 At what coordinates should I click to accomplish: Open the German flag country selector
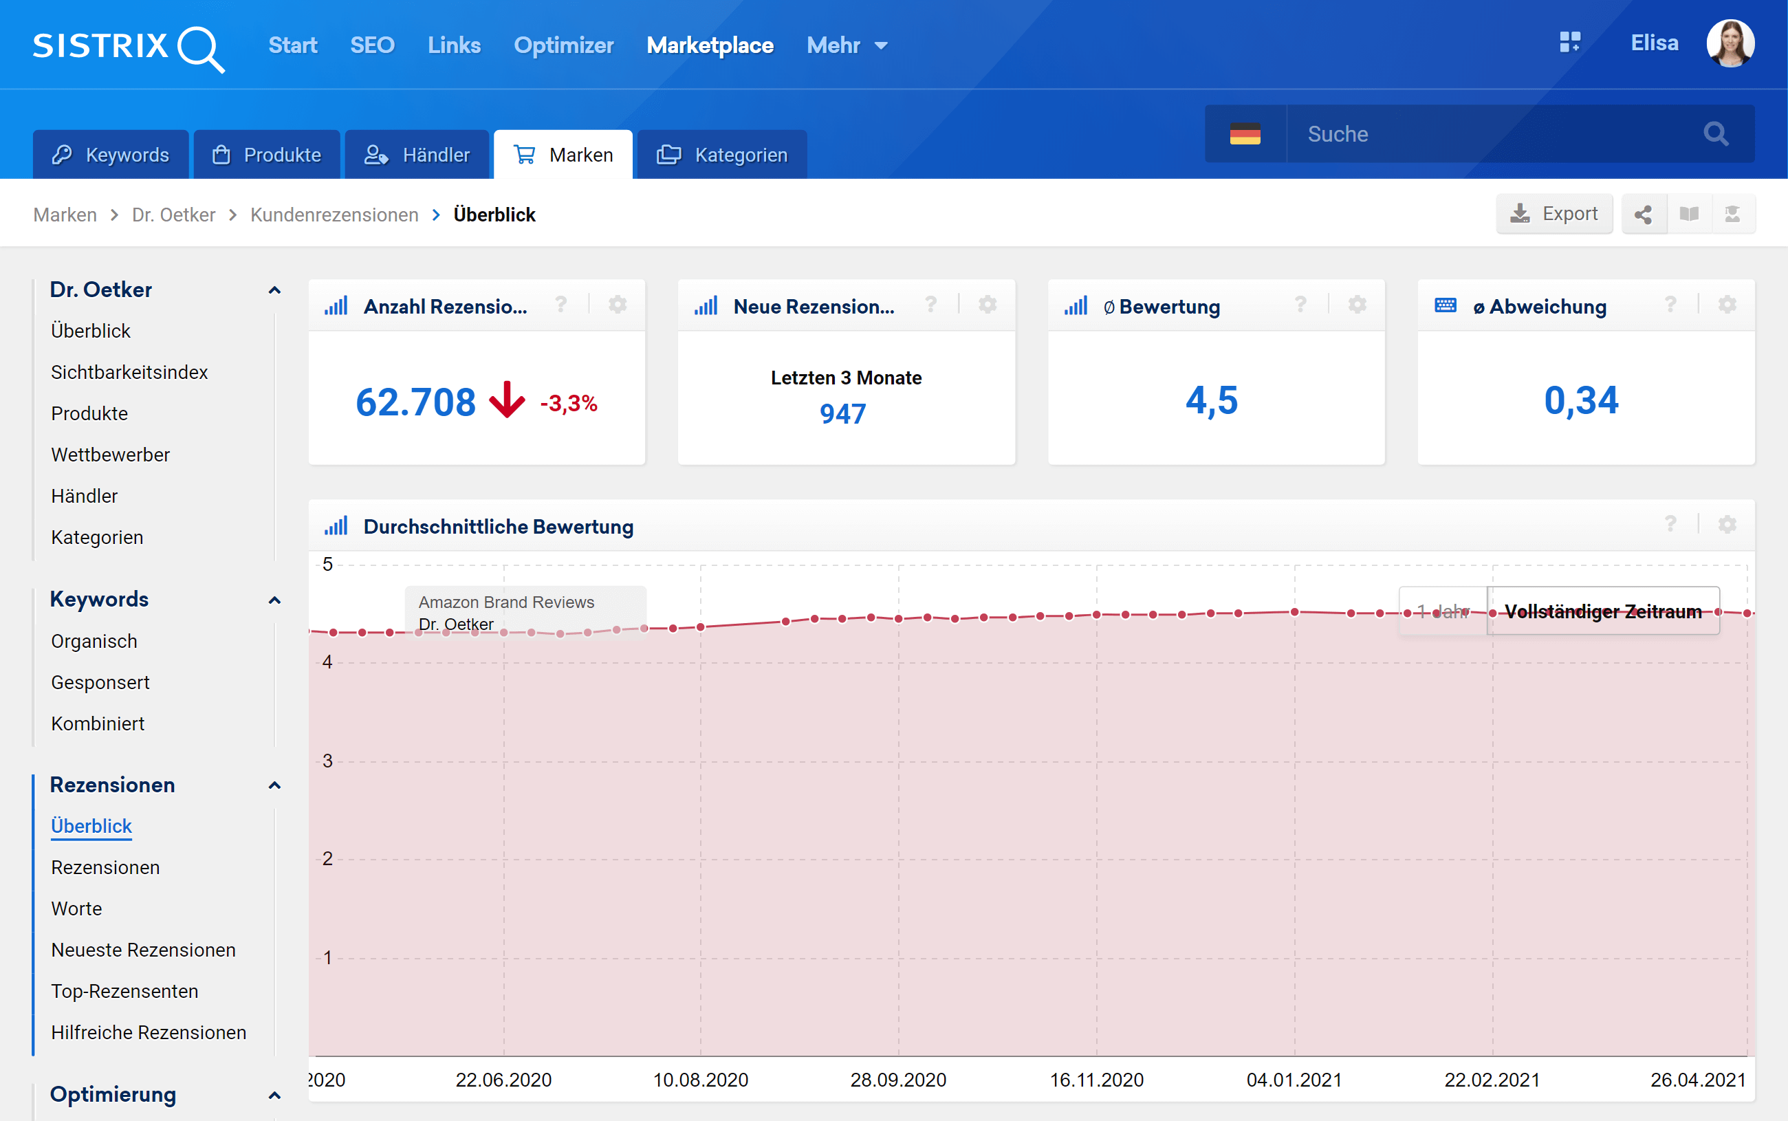coord(1245,134)
